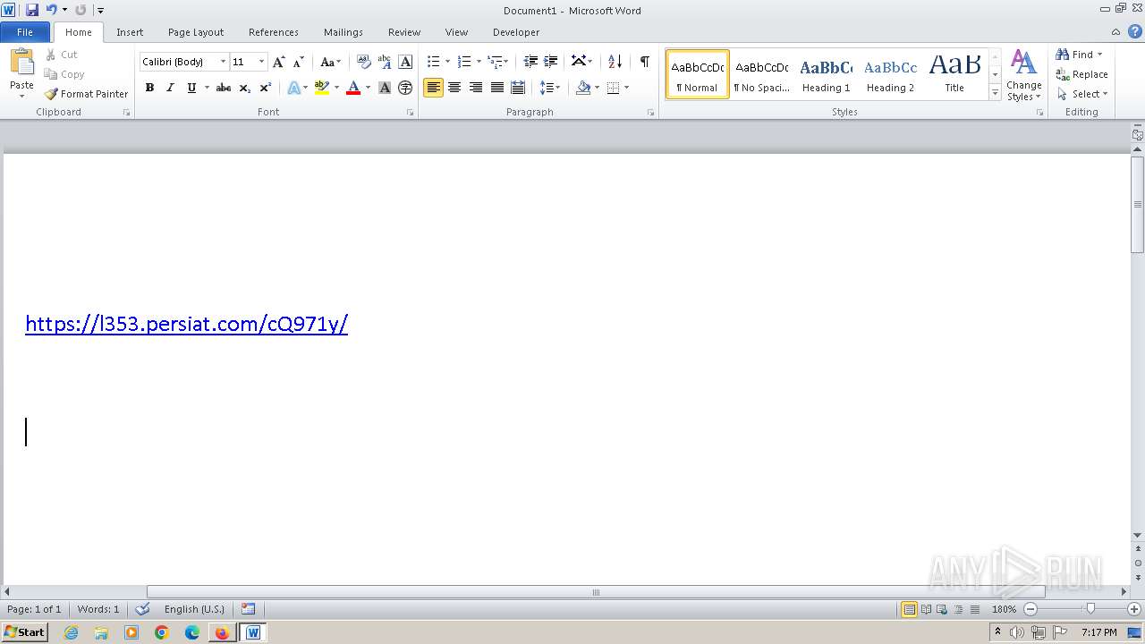Toggle Underline formatting
This screenshot has width=1145, height=644.
191,88
